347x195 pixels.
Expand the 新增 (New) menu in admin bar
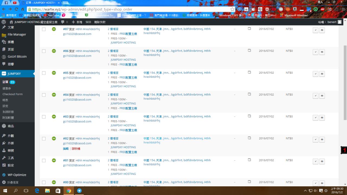pos(77,22)
